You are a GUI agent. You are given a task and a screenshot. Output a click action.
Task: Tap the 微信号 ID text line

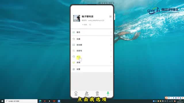[x=93, y=20]
